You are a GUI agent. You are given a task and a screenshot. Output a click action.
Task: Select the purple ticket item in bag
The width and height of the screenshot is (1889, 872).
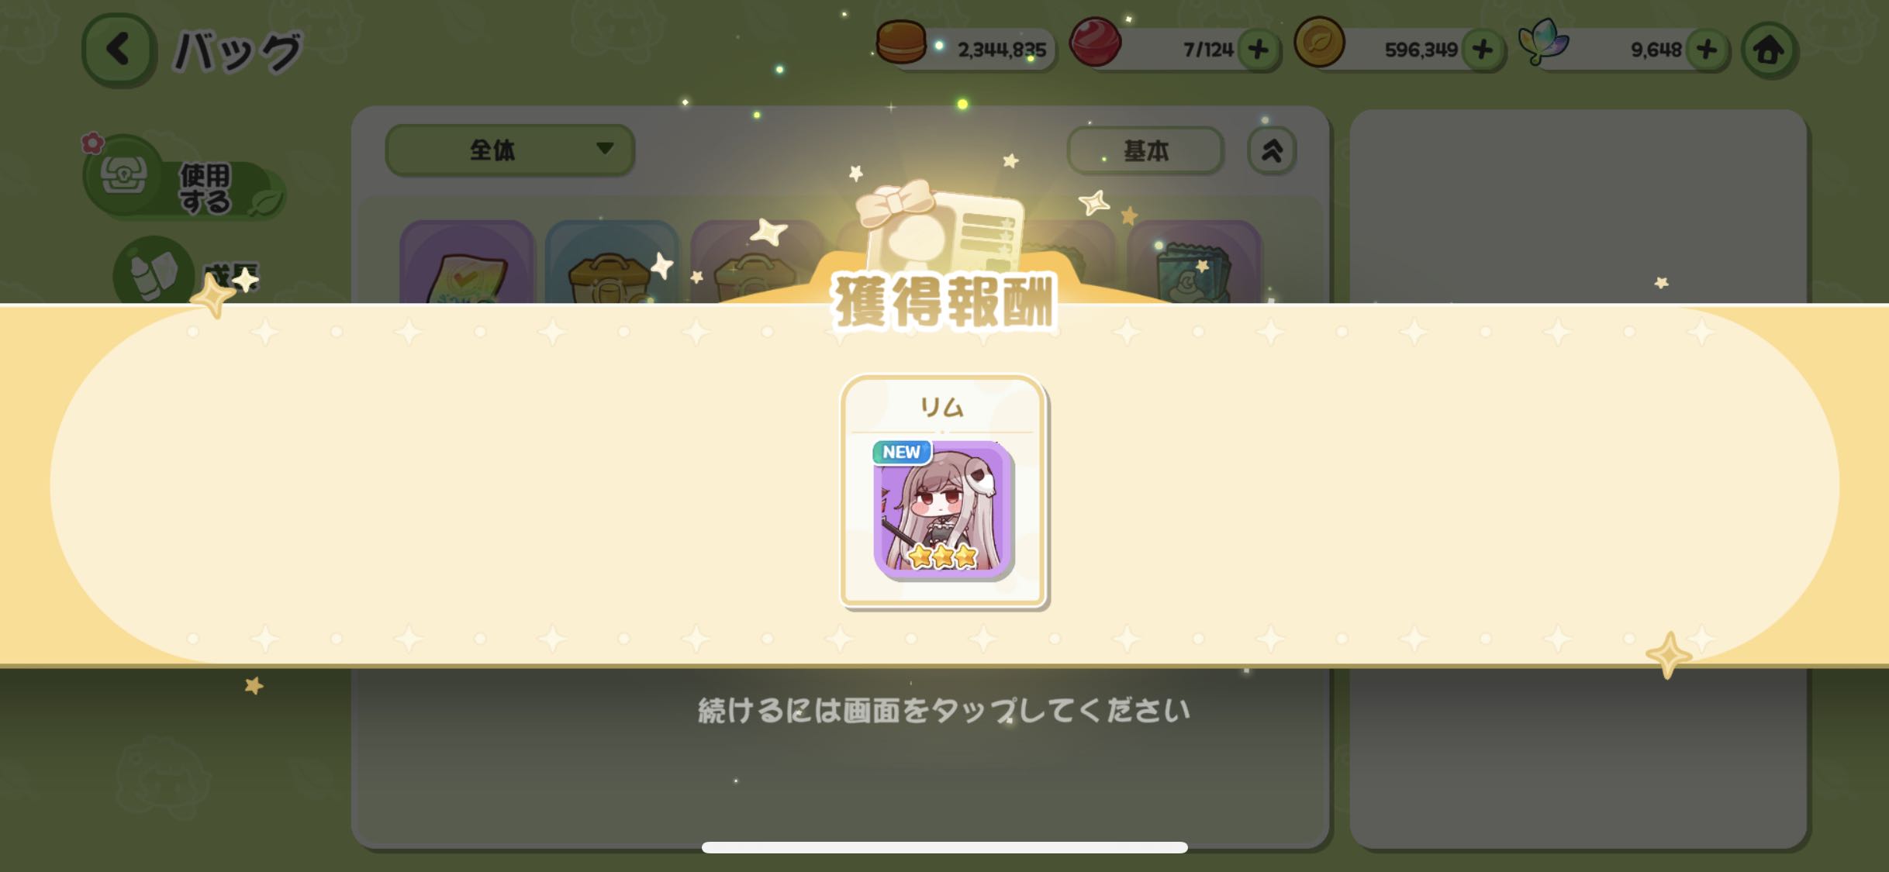(467, 262)
